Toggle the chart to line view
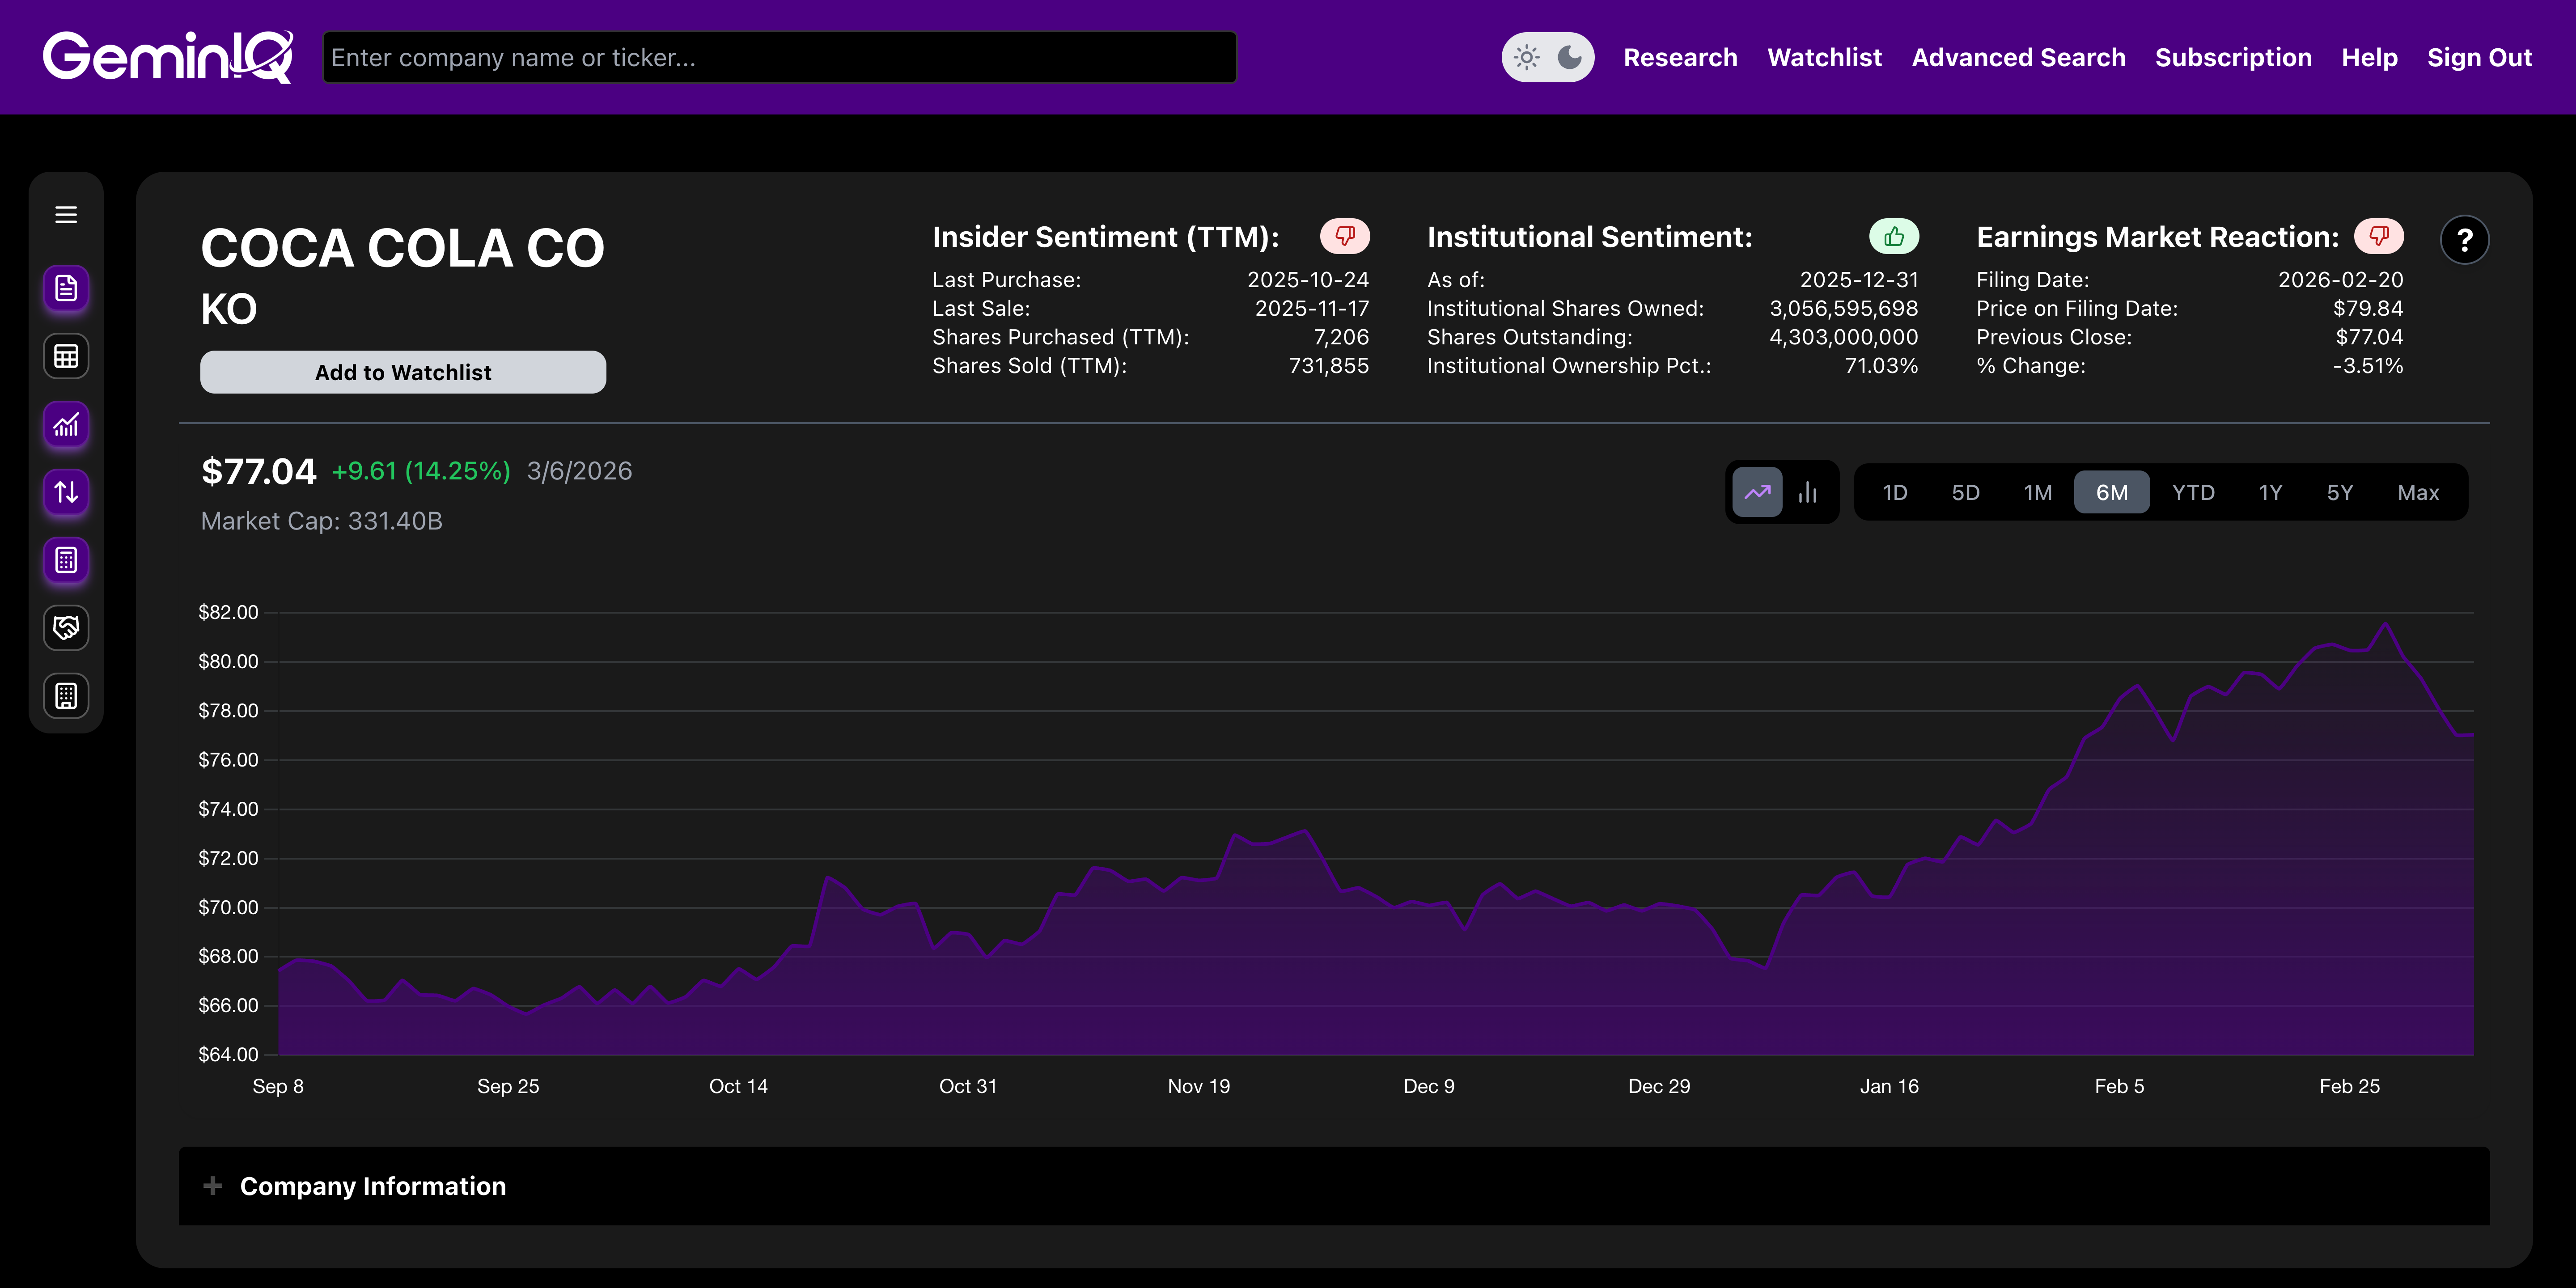The image size is (2576, 1288). 1758,492
